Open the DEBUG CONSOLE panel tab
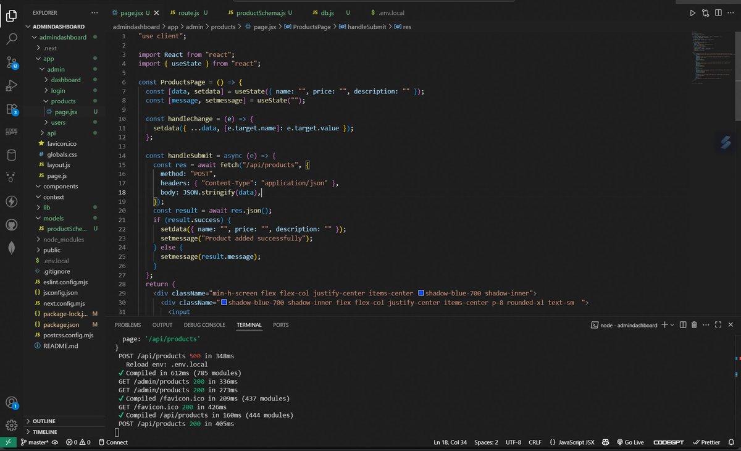The width and height of the screenshot is (741, 451). 204,325
